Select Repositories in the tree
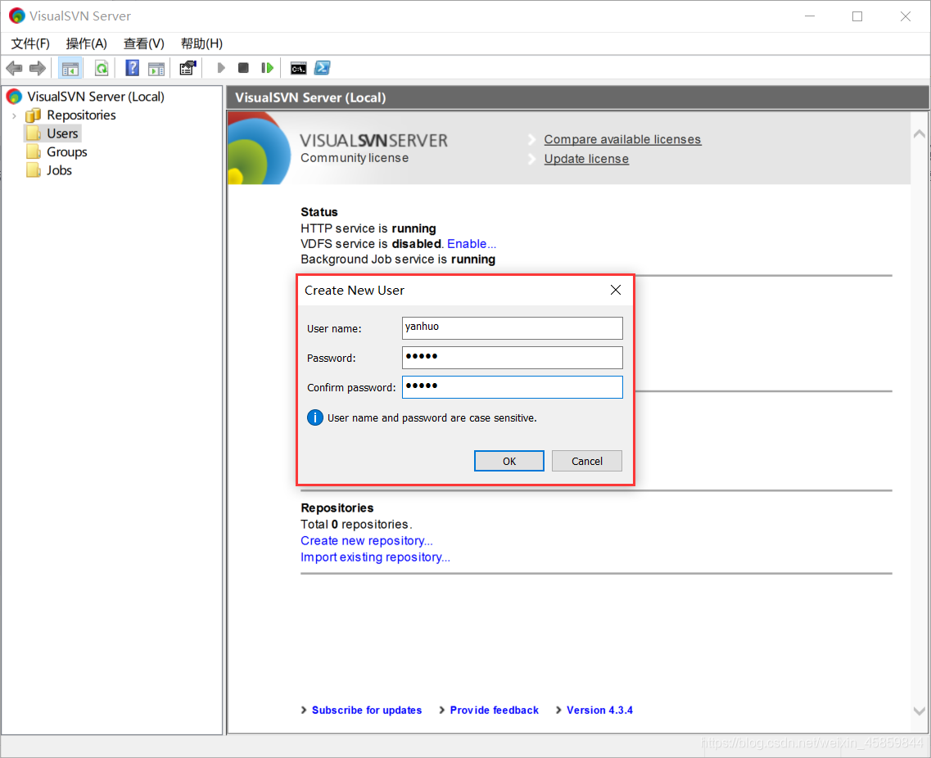The width and height of the screenshot is (931, 758). tap(81, 115)
